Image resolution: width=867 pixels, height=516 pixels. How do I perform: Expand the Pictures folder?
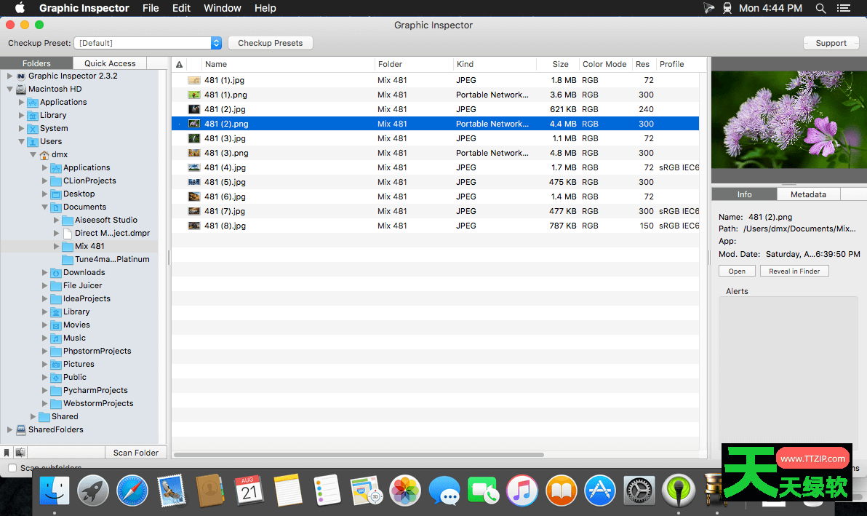pos(45,364)
